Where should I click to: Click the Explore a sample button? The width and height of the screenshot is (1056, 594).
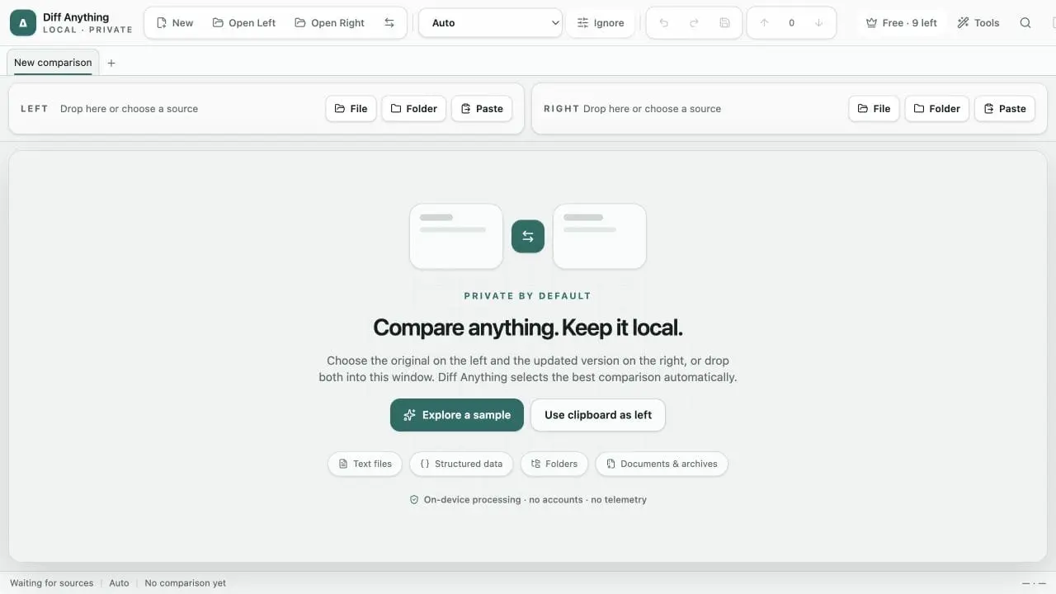pos(457,415)
